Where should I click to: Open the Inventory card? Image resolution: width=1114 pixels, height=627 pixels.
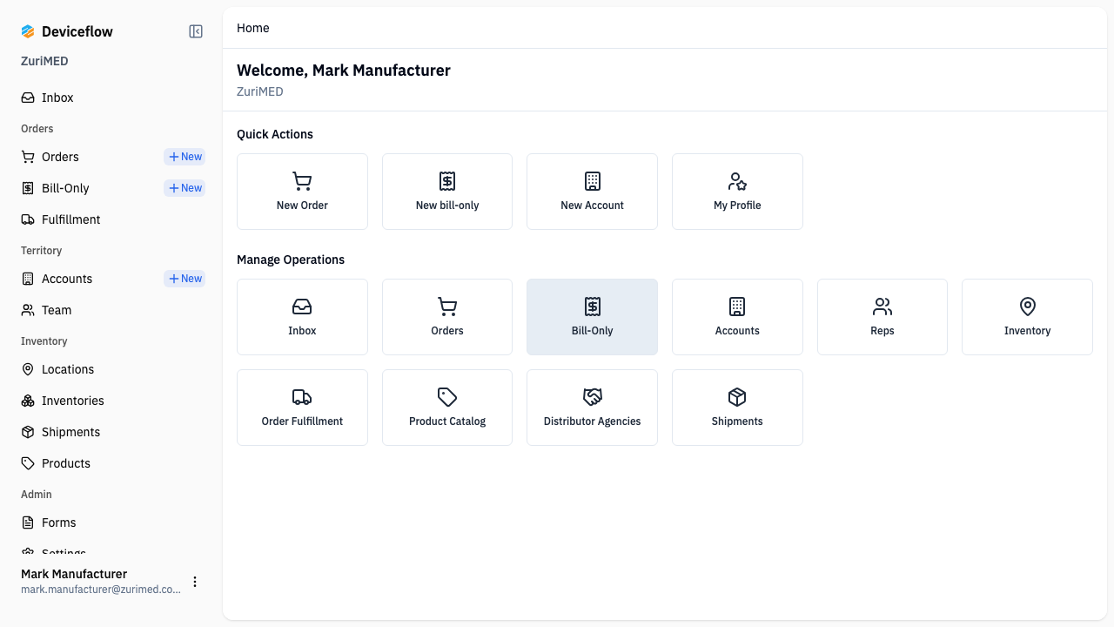click(x=1027, y=317)
